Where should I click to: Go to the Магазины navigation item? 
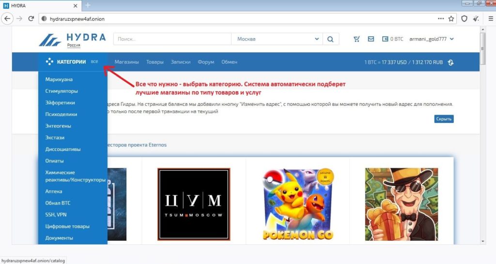point(126,62)
